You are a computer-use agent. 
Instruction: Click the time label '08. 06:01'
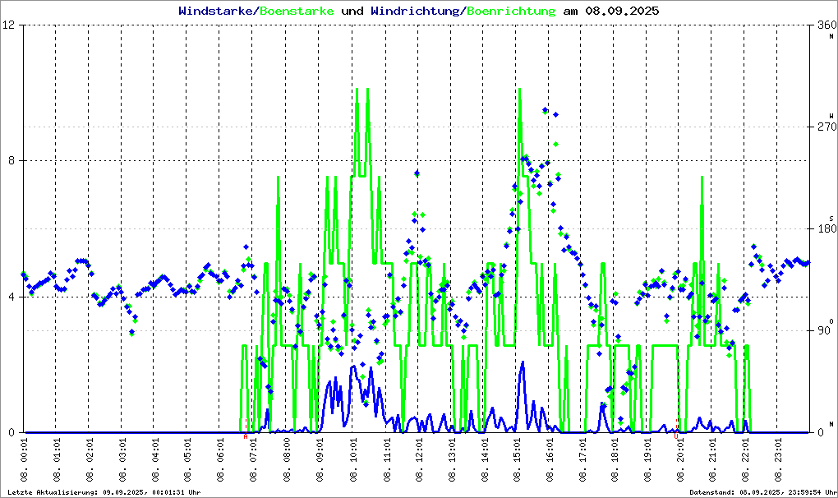click(220, 460)
